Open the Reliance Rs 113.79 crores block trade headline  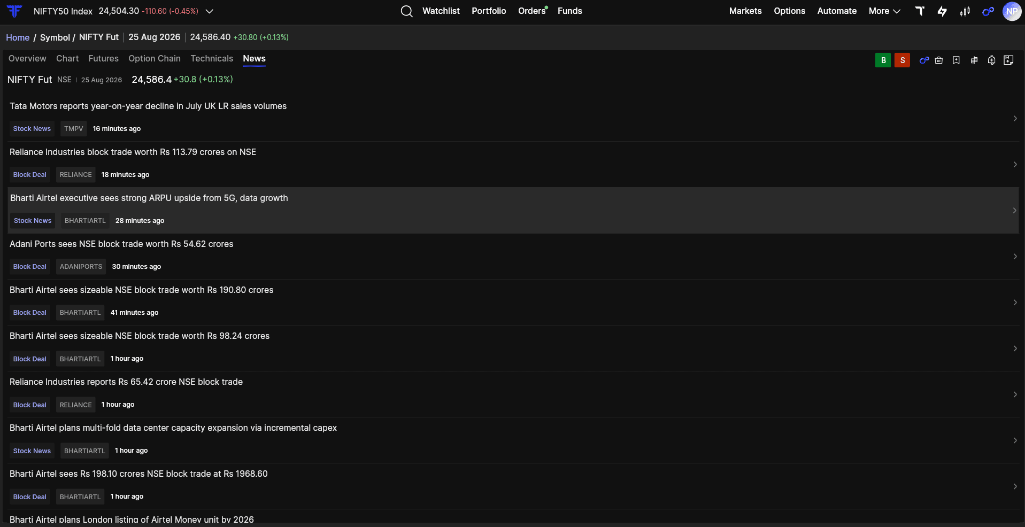coord(133,152)
